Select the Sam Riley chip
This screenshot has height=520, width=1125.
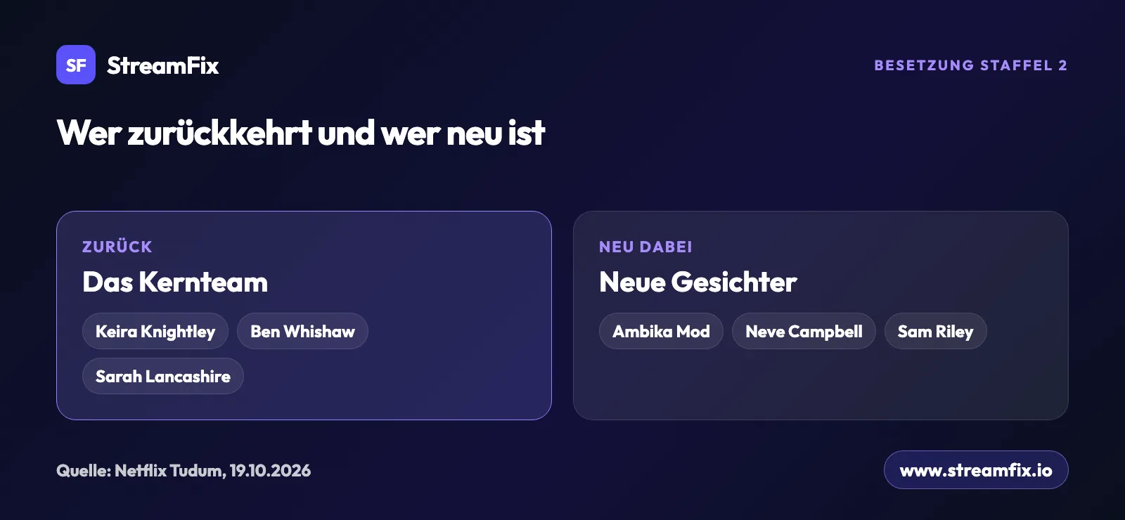tap(935, 331)
